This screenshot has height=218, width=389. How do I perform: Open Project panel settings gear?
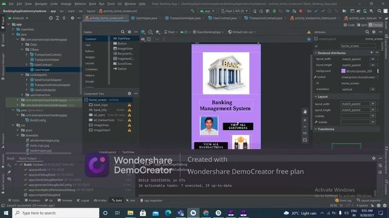coord(72,18)
